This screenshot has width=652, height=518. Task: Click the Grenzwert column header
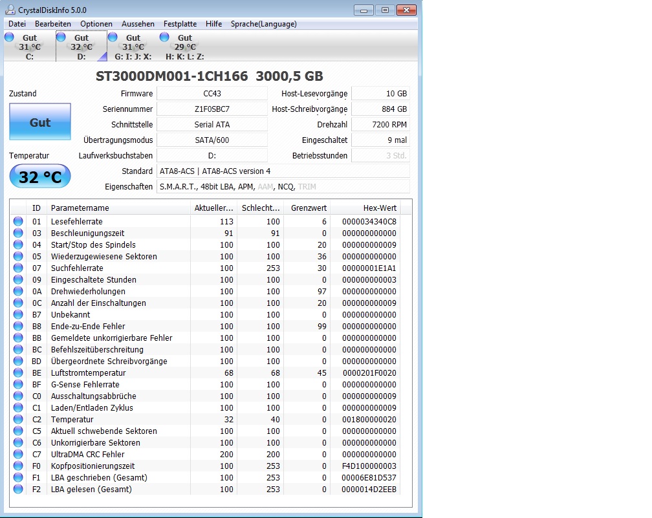[x=308, y=208]
